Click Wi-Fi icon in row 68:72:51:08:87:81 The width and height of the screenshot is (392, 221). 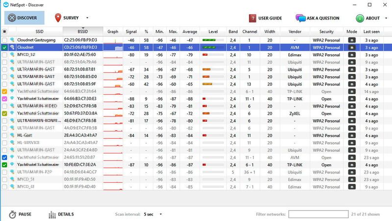pyautogui.click(x=12, y=69)
